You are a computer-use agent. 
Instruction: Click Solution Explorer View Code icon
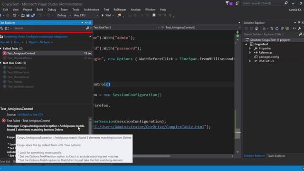[x=294, y=28]
